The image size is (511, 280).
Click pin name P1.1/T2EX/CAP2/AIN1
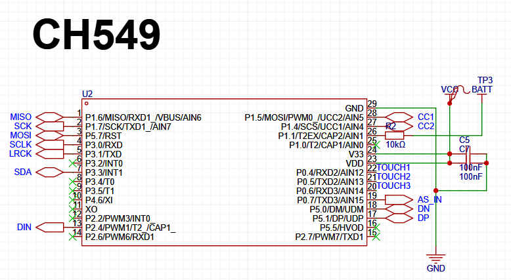[321, 136]
